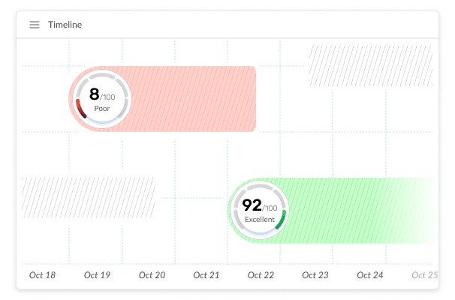Select the faded Oct 25 date label
This screenshot has width=455, height=300.
click(424, 275)
